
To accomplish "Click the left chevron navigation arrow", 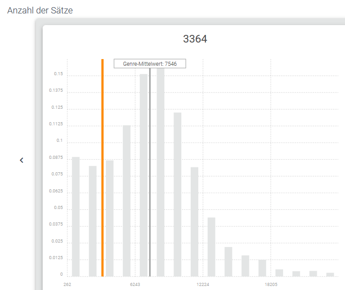I will 22,160.
